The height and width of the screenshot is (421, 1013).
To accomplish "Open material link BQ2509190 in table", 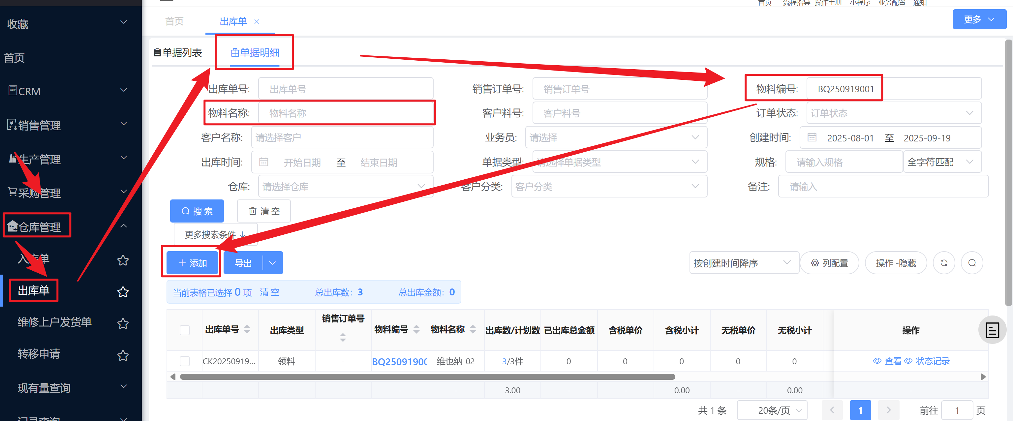I will 400,361.
